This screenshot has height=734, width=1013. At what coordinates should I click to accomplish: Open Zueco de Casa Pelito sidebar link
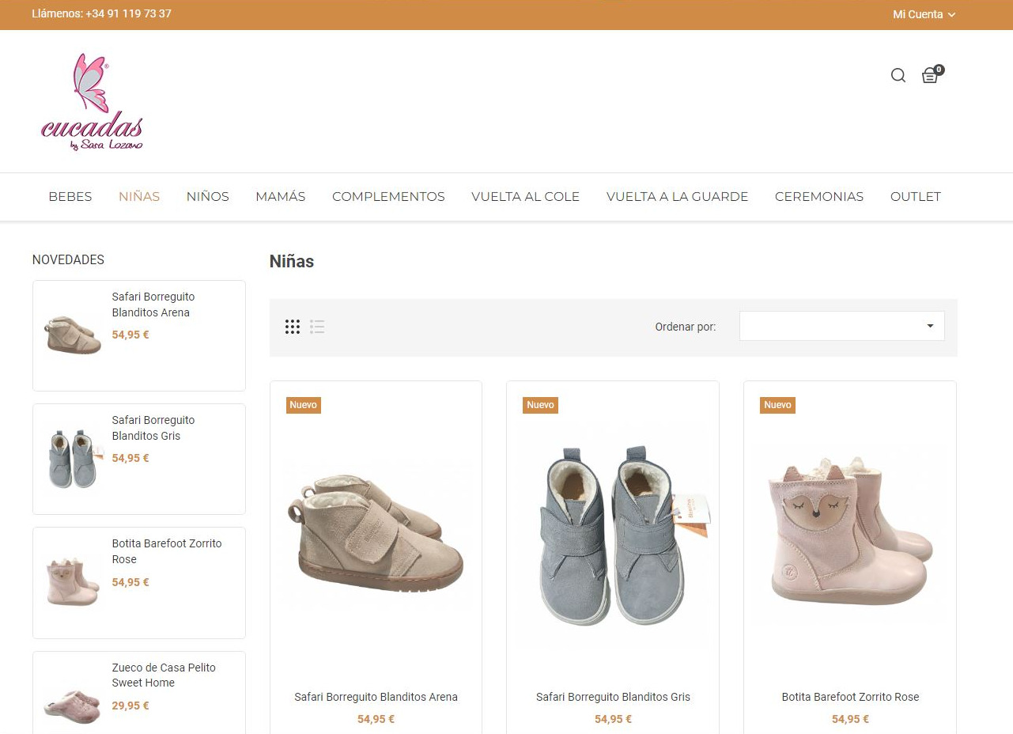click(163, 675)
